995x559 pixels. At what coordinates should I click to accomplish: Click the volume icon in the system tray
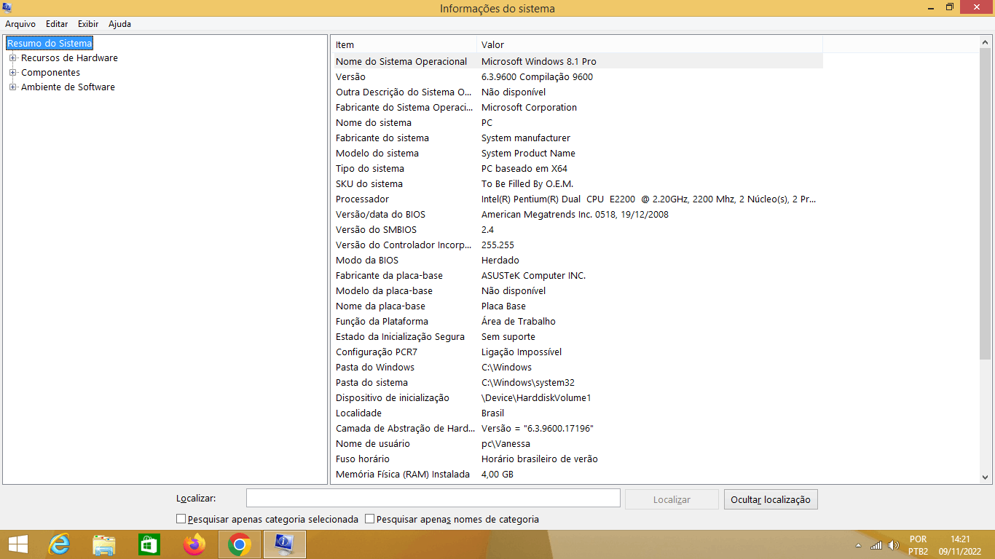(x=894, y=545)
